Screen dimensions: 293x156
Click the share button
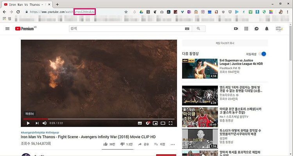tap(143, 144)
